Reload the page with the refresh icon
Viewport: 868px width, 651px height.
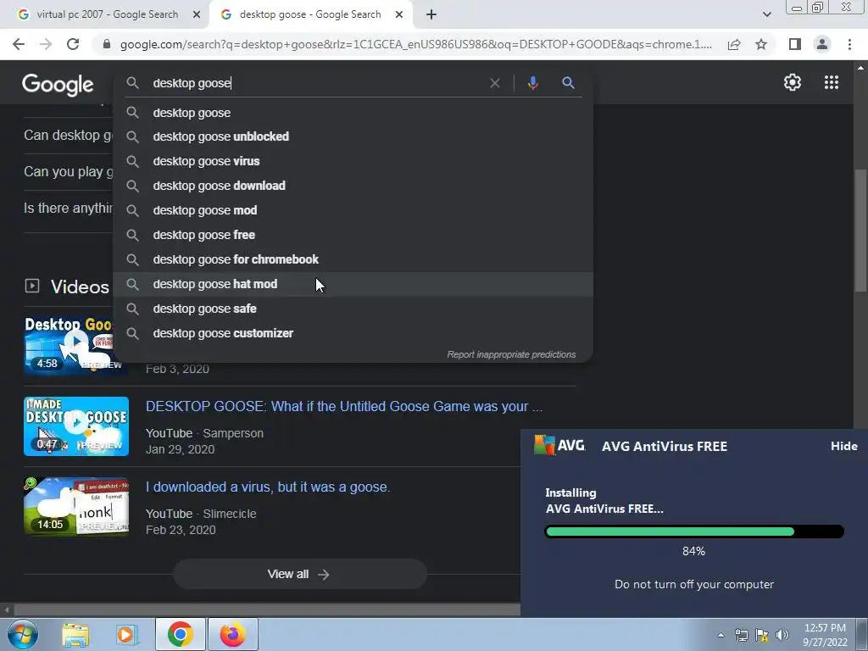click(73, 44)
